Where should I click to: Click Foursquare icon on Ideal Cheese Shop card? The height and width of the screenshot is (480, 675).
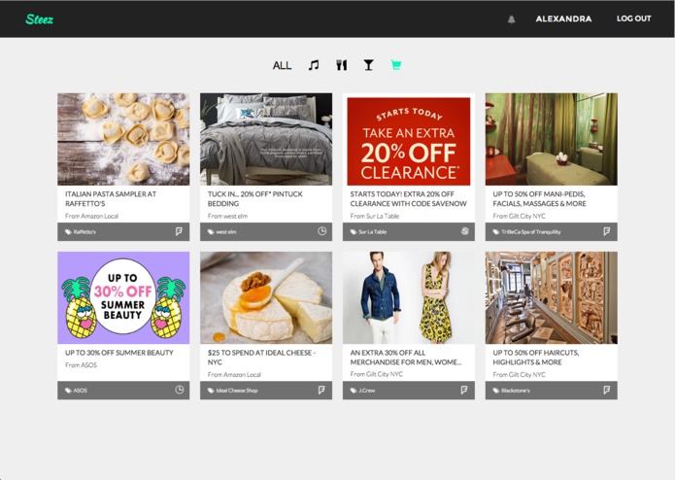click(321, 390)
